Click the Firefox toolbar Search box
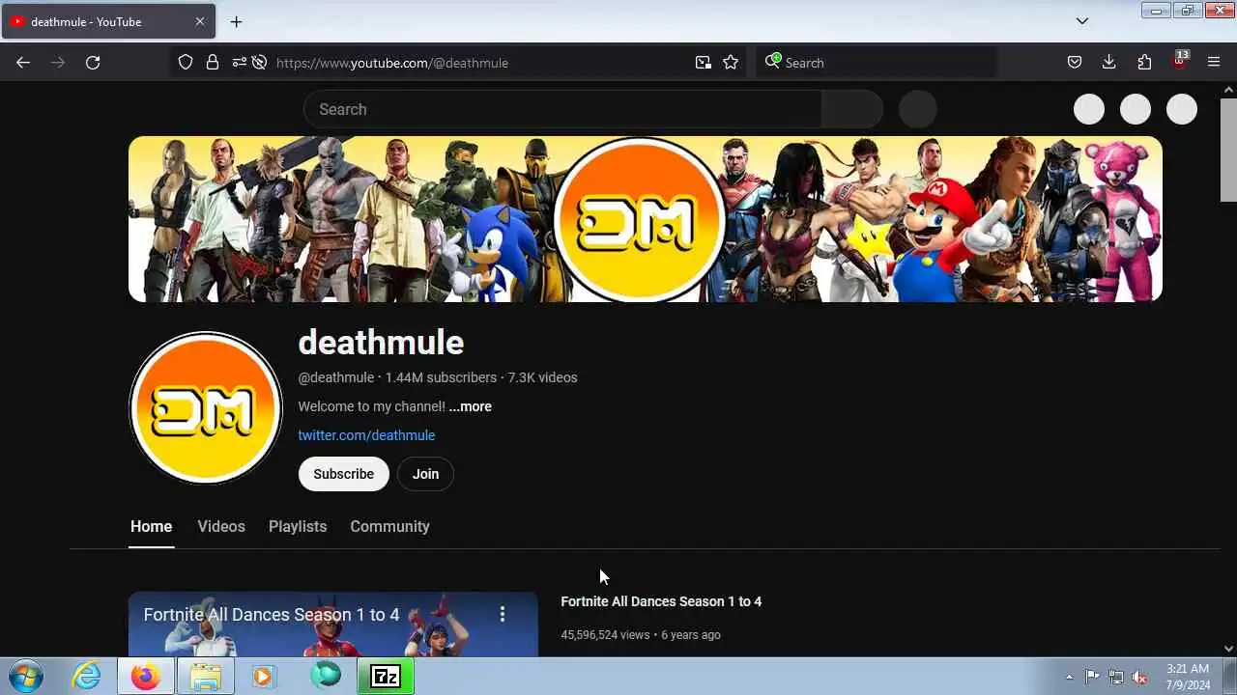 click(877, 63)
